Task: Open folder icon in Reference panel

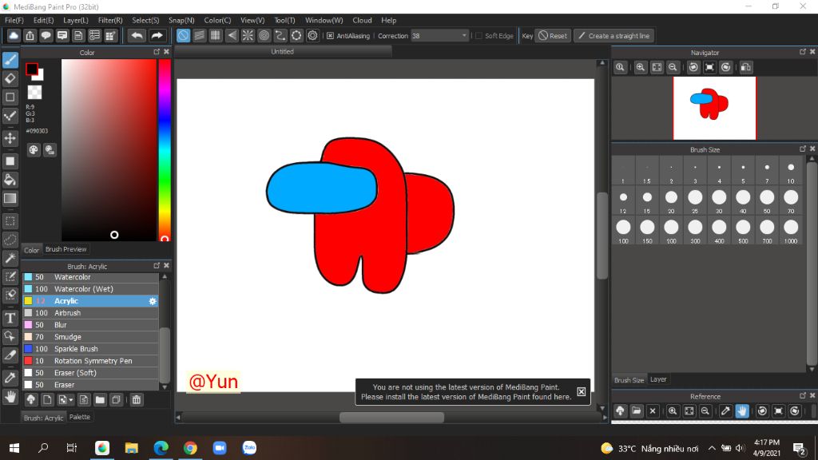Action: pyautogui.click(x=637, y=411)
